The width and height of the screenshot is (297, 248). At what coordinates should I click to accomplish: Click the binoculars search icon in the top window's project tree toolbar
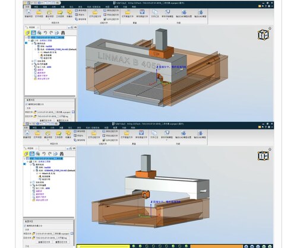[x=63, y=33]
